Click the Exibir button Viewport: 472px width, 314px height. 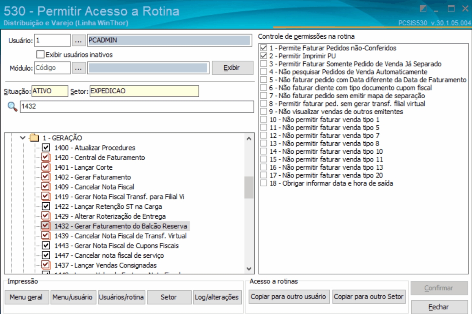tap(232, 68)
